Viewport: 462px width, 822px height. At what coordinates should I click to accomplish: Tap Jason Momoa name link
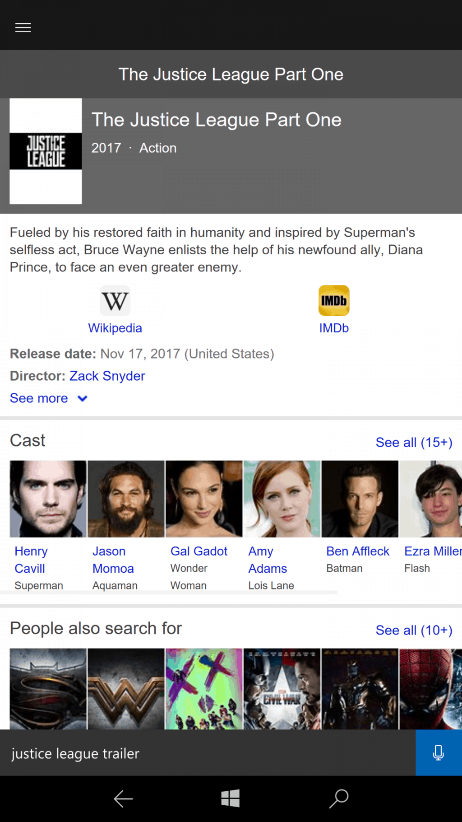[113, 560]
